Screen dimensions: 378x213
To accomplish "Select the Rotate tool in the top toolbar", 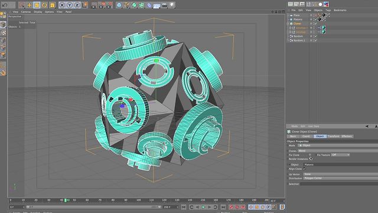I will [x=44, y=5].
